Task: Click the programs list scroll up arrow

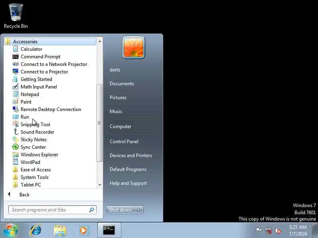Action: tap(100, 41)
